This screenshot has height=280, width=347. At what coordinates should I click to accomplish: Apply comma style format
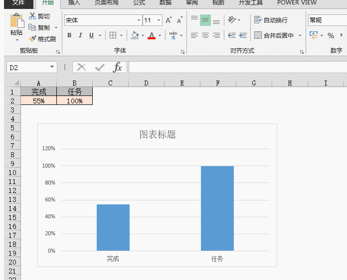tap(341, 35)
